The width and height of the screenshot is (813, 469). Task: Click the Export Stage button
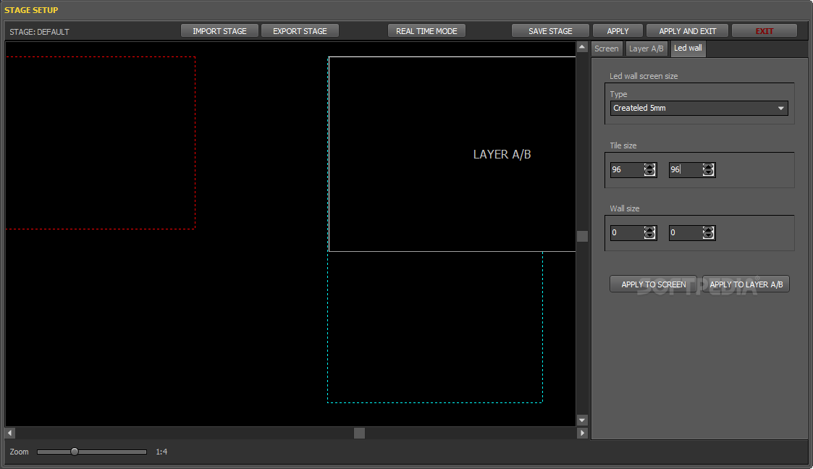point(300,31)
